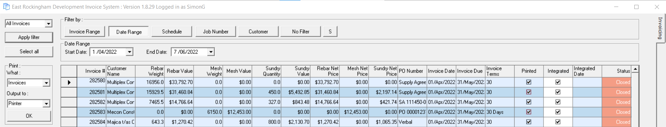Click the Integrated Date column header
Image resolution: width=666 pixels, height=127 pixels.
pos(587,71)
